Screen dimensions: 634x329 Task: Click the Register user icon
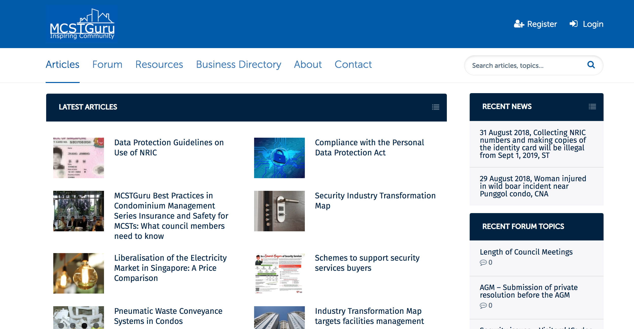[x=519, y=24]
